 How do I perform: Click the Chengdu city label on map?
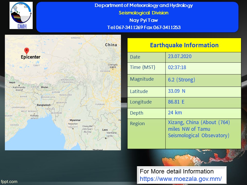click(113, 65)
